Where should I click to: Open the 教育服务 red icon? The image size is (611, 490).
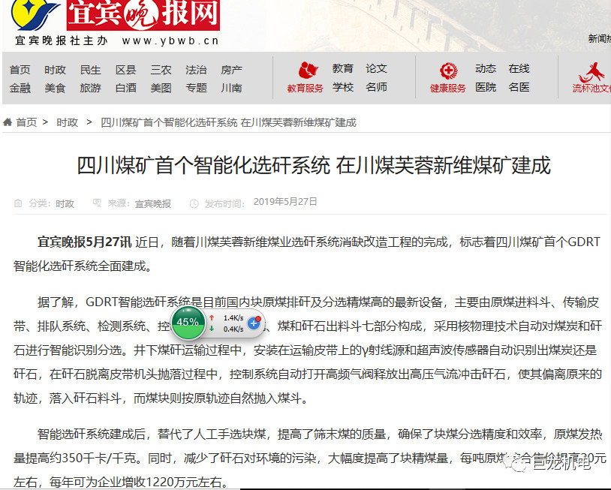pyautogui.click(x=309, y=70)
